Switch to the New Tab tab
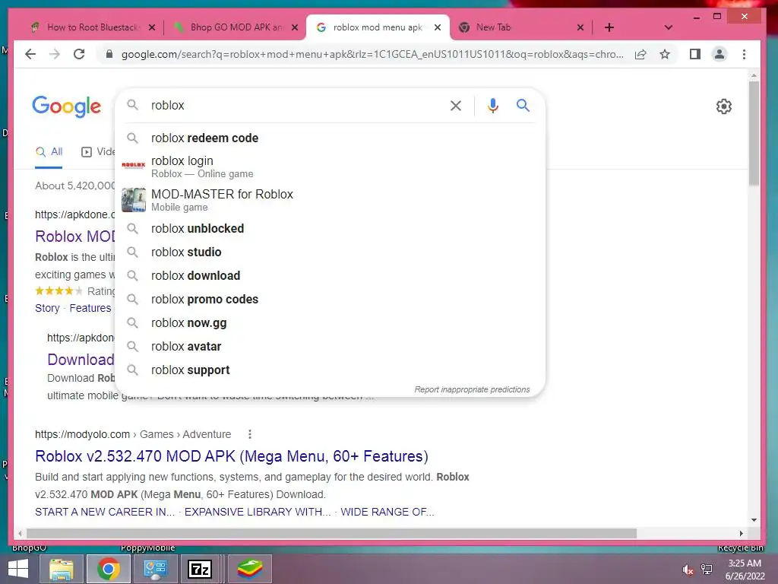 (516, 27)
